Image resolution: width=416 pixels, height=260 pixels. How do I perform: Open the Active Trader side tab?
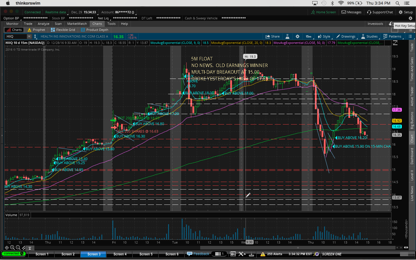click(x=412, y=96)
